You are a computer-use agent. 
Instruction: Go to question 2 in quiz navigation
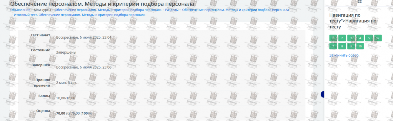tap(342, 38)
